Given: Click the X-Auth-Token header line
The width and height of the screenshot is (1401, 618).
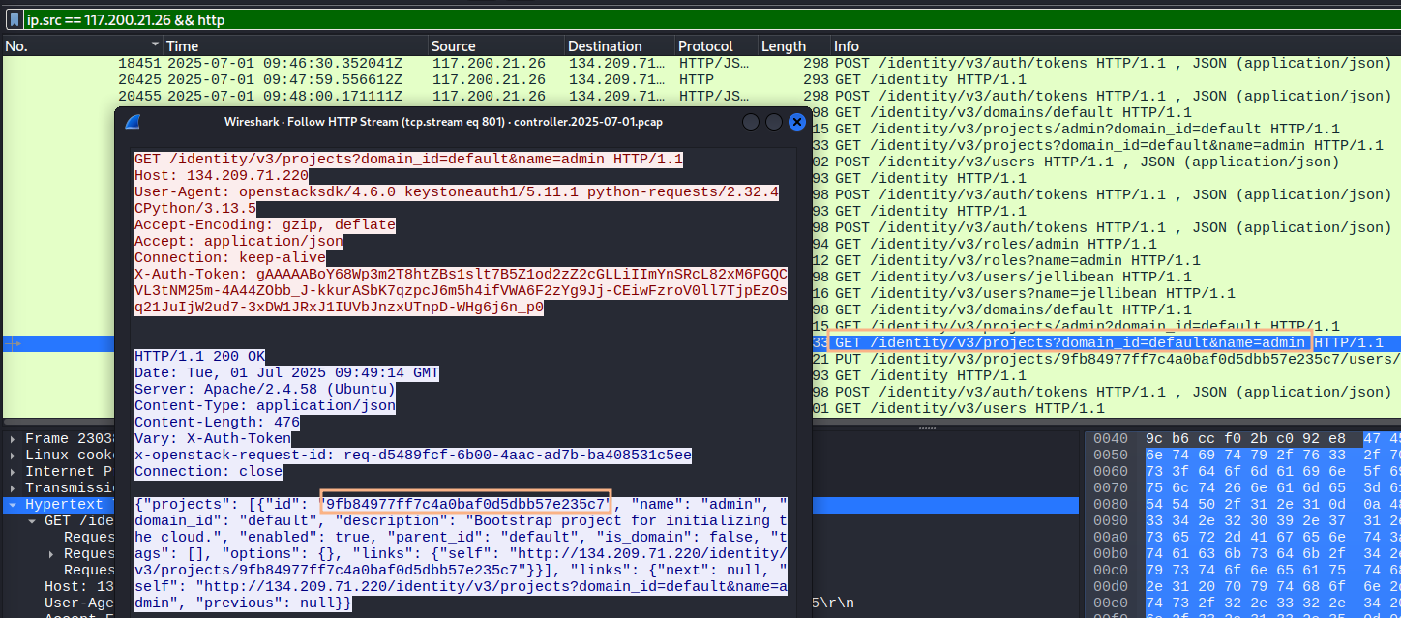Looking at the screenshot, I should click(x=461, y=291).
